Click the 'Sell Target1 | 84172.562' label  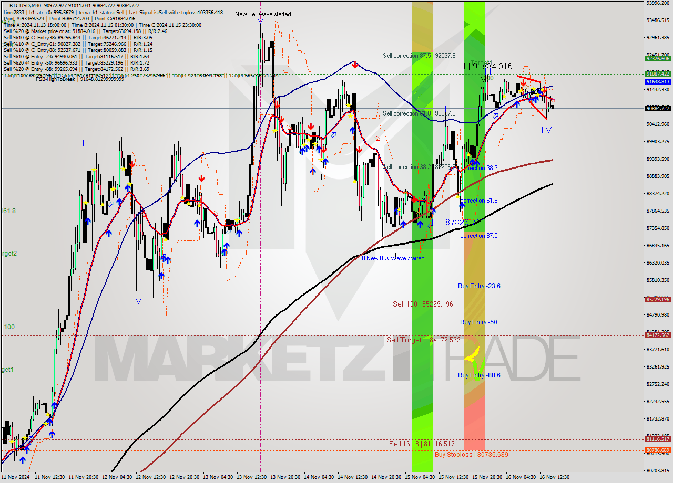click(x=423, y=340)
